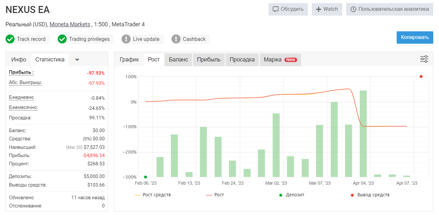This screenshot has height=215, width=439.
Task: Click the grey Cashback warning icon
Action: point(176,39)
